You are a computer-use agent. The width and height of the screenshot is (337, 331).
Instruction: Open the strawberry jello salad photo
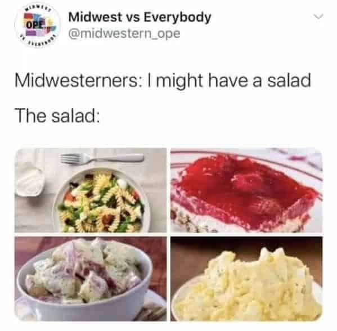coord(246,190)
